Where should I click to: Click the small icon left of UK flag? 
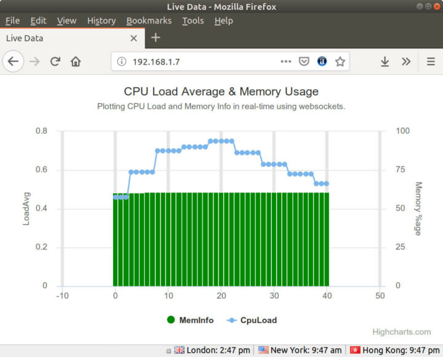(x=169, y=351)
